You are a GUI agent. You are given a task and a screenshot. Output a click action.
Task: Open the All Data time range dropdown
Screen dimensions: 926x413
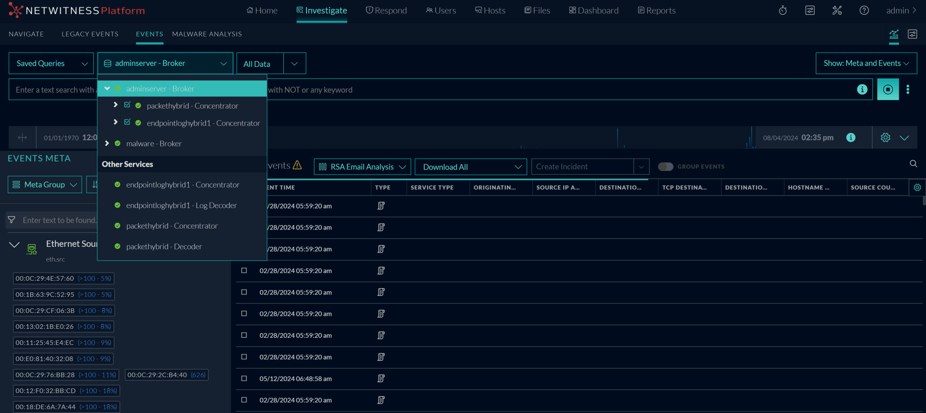tap(270, 63)
